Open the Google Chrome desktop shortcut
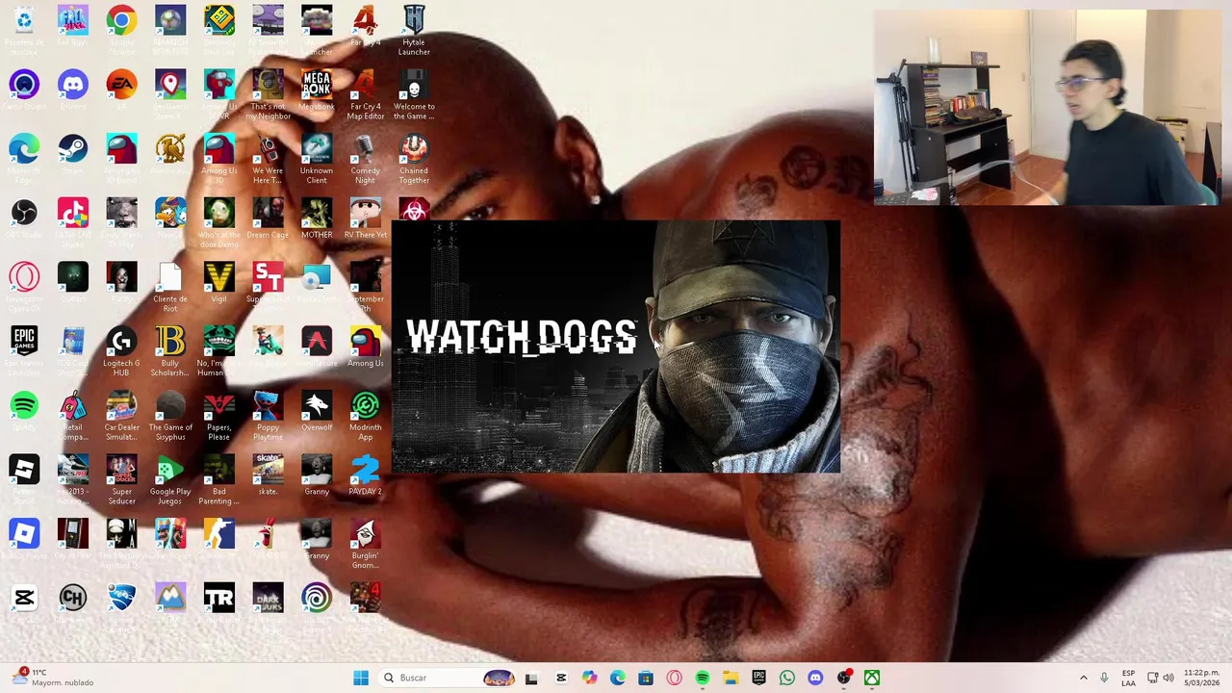This screenshot has width=1232, height=693. [x=121, y=20]
